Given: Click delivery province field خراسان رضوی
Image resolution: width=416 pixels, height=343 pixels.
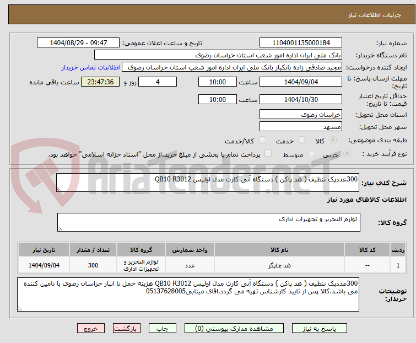Looking at the screenshot, I should tap(301, 114).
